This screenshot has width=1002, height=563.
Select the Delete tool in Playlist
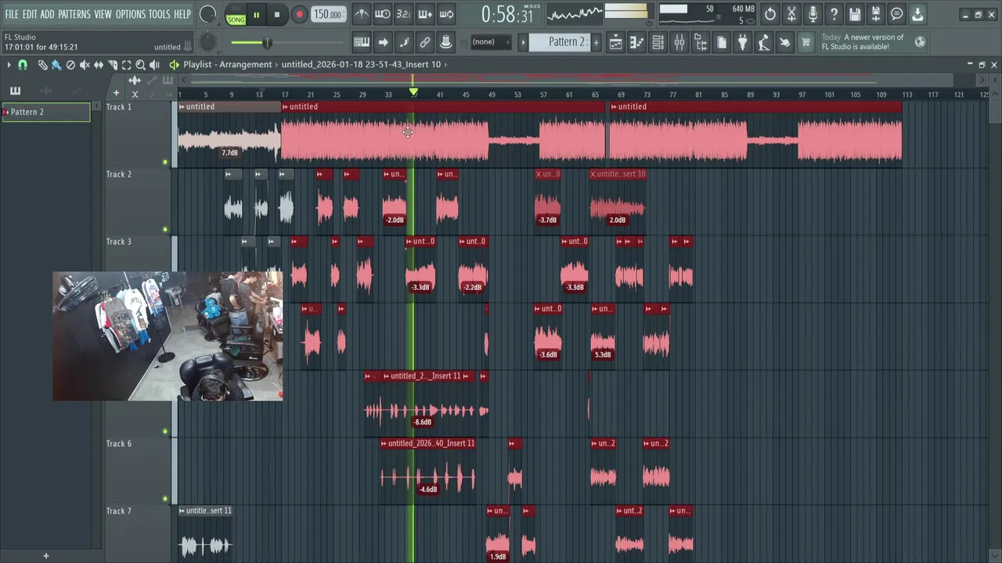[x=70, y=65]
